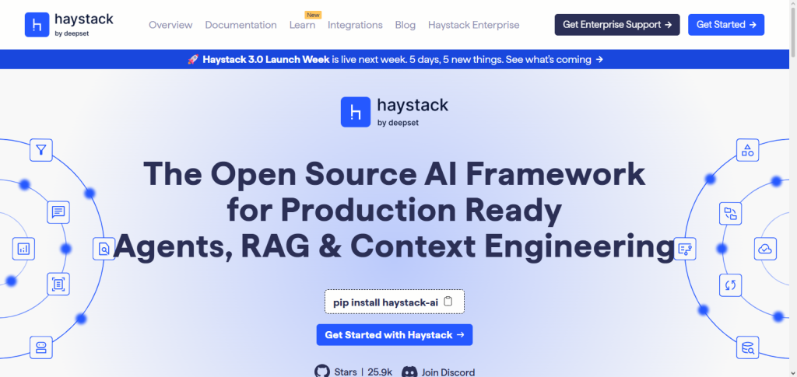Click the headline The Open Source AI Framework
The width and height of the screenshot is (797, 377).
click(395, 173)
